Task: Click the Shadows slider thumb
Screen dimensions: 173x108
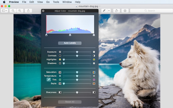Action: coord(64,63)
